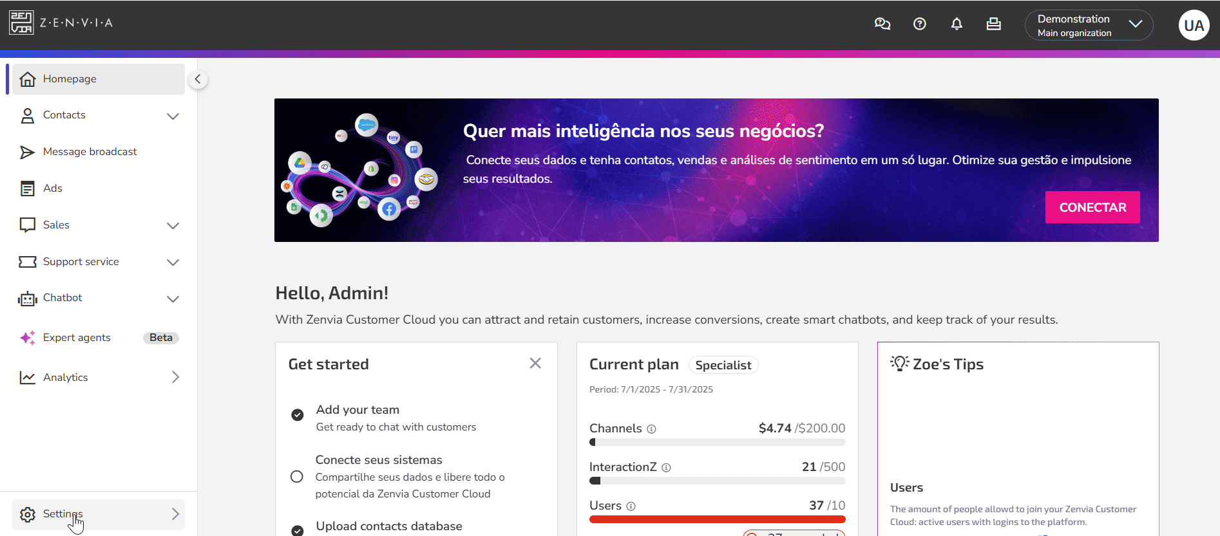Screen dimensions: 1220x536
Task: Click the Channels info icon
Action: click(x=651, y=429)
